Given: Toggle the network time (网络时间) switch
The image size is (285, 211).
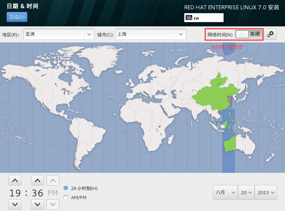Looking at the screenshot, I should (x=249, y=34).
